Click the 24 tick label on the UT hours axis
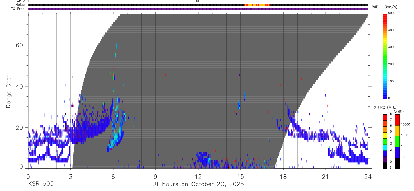This screenshot has width=414, height=191. [x=368, y=177]
